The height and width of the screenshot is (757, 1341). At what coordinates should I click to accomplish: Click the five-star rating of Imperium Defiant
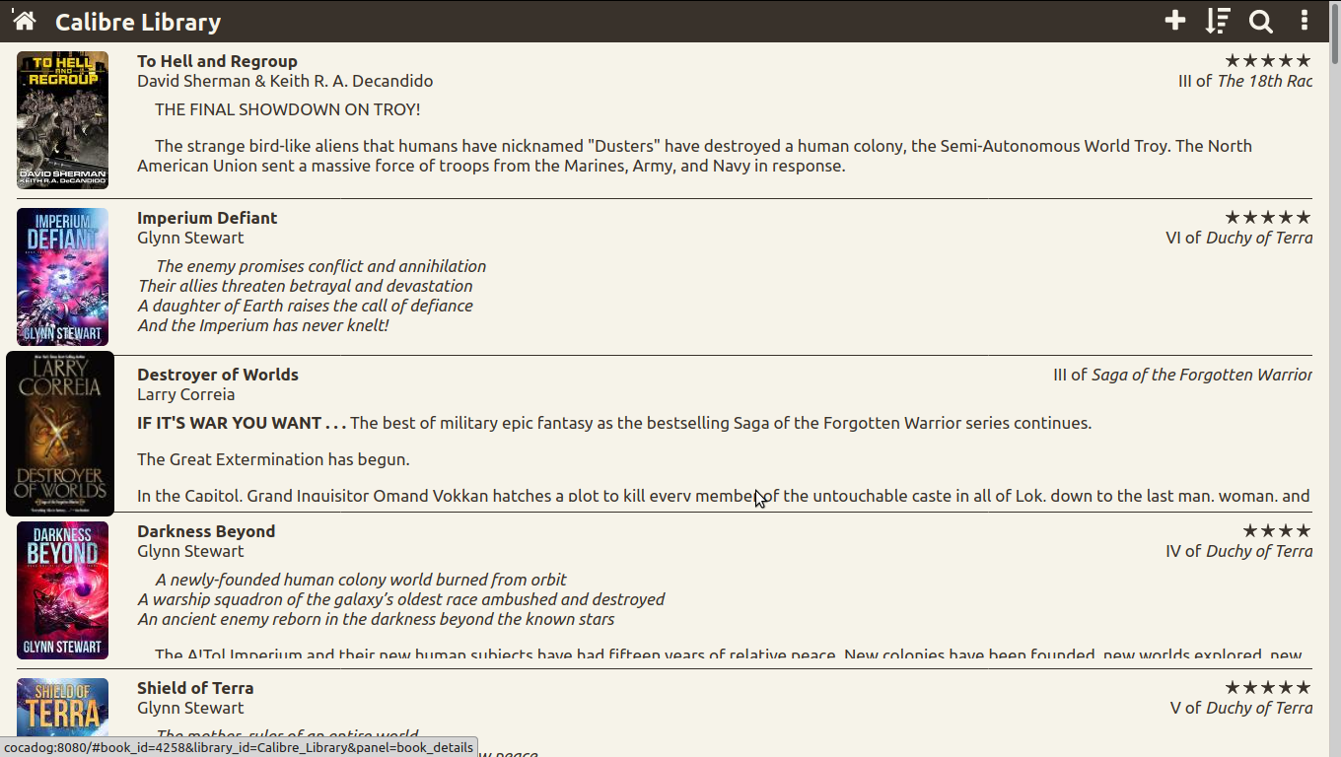pos(1268,218)
